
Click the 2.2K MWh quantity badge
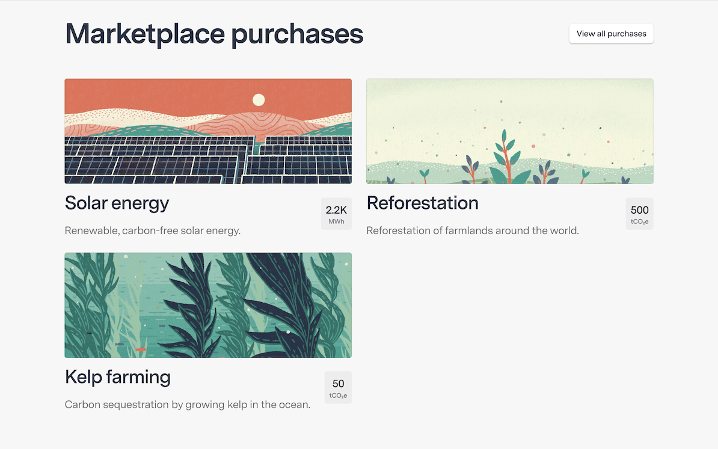coord(336,214)
